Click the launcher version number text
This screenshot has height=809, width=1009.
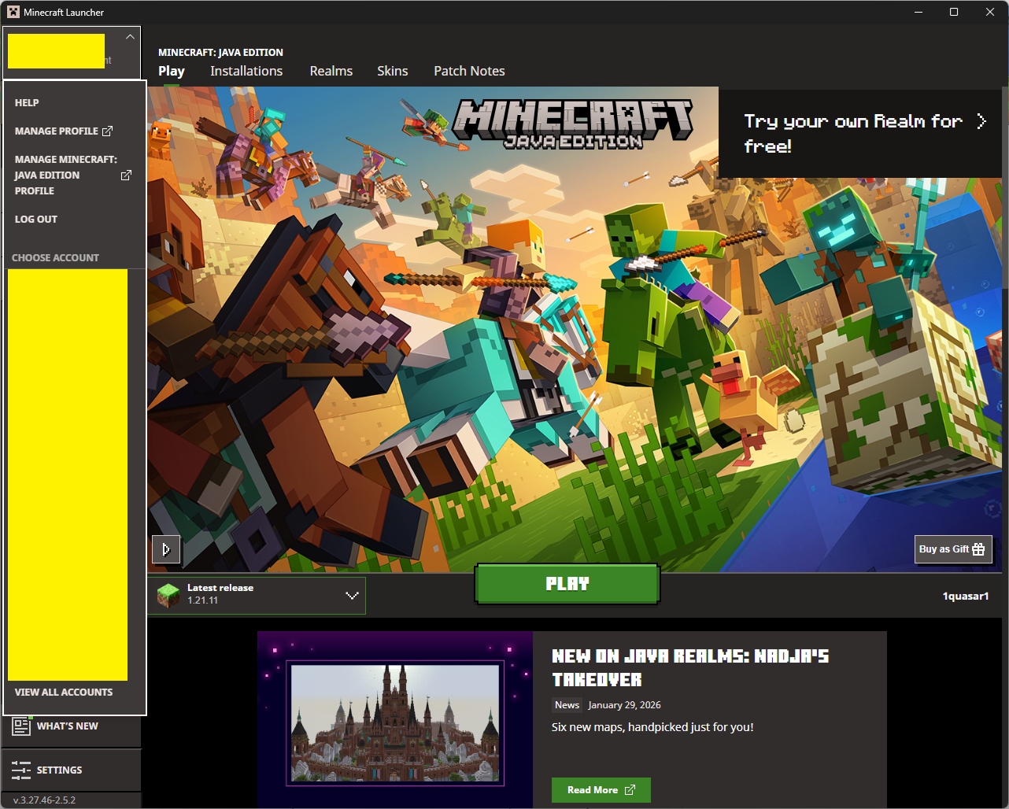pos(45,800)
